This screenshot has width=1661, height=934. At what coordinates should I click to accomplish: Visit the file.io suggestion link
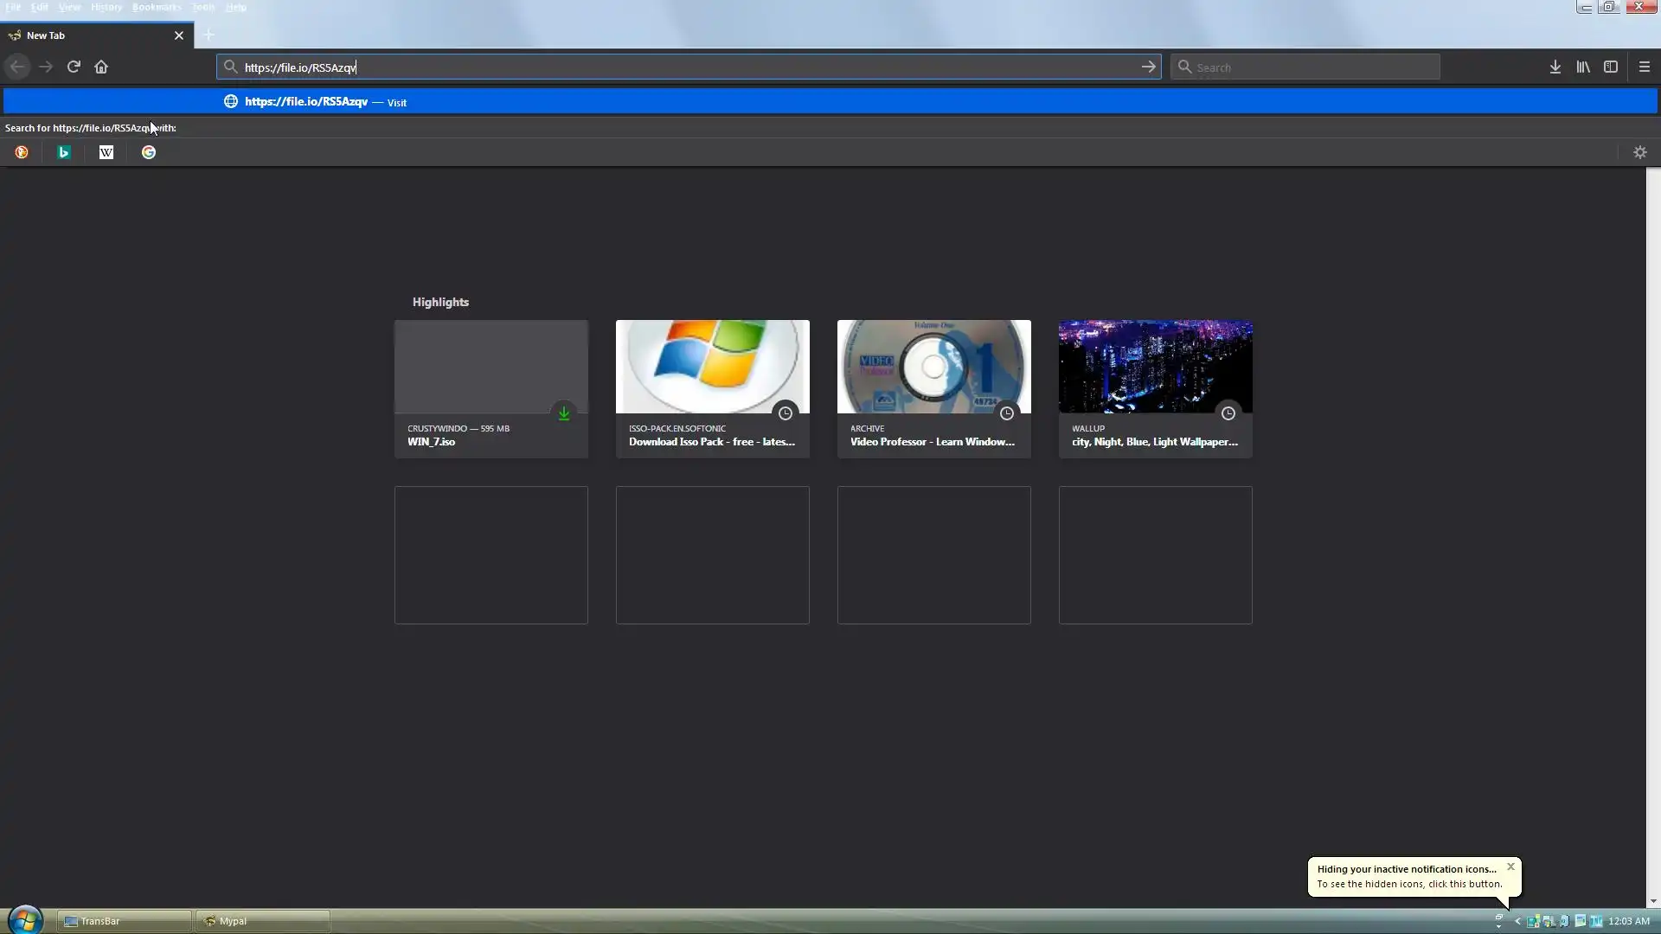point(306,101)
